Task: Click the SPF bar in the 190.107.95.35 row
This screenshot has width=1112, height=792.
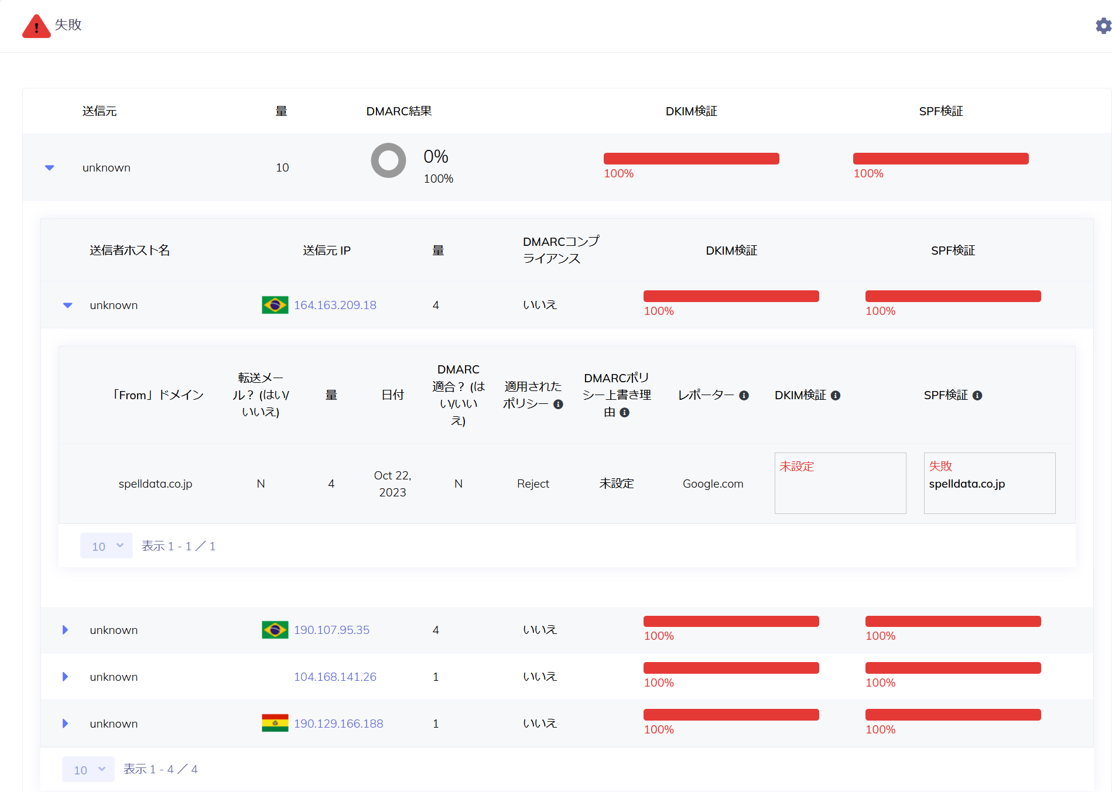Action: click(x=953, y=621)
